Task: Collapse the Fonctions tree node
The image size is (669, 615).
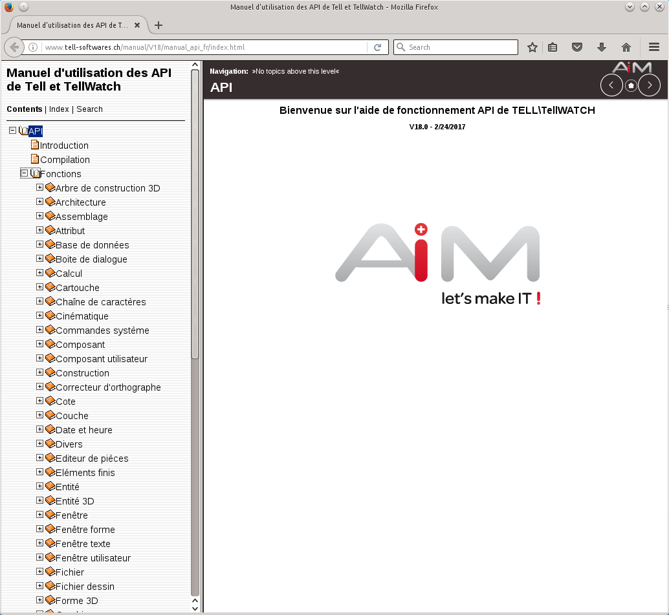Action: [24, 173]
